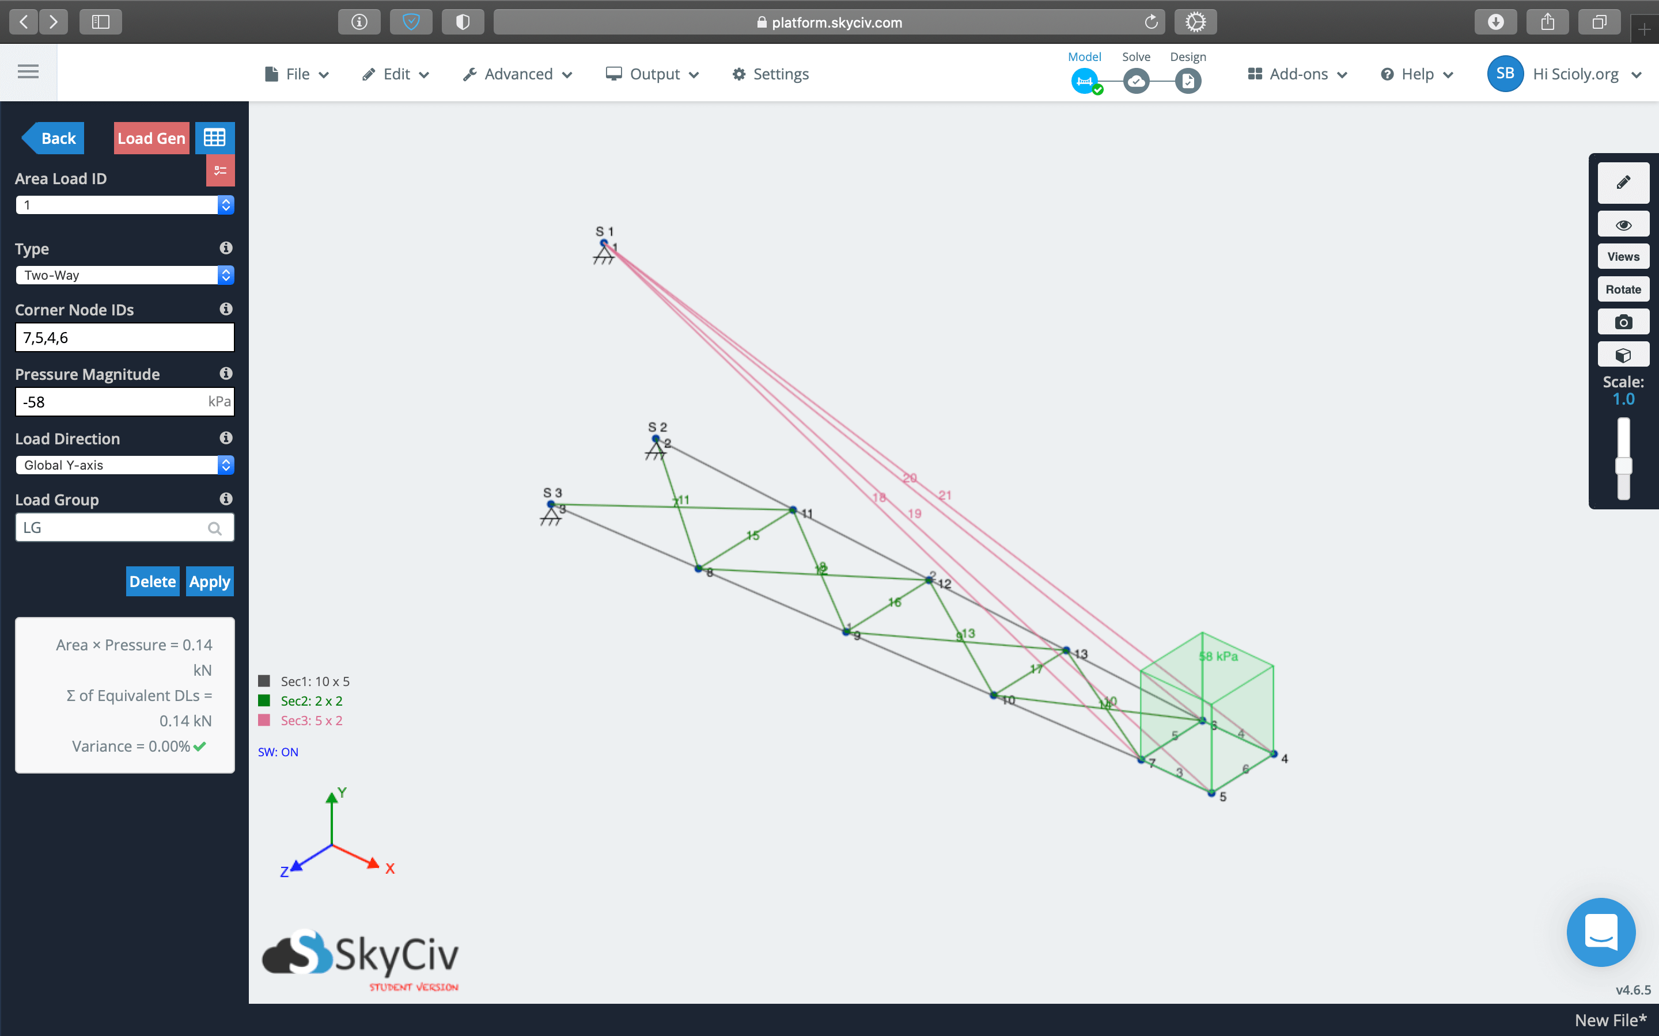Open the Output menu
1659x1036 pixels.
click(x=653, y=74)
